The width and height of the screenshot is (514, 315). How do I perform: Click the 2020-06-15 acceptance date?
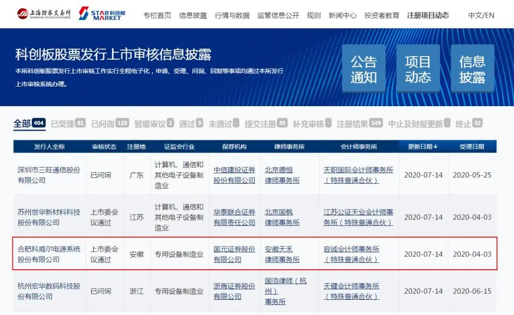(472, 291)
